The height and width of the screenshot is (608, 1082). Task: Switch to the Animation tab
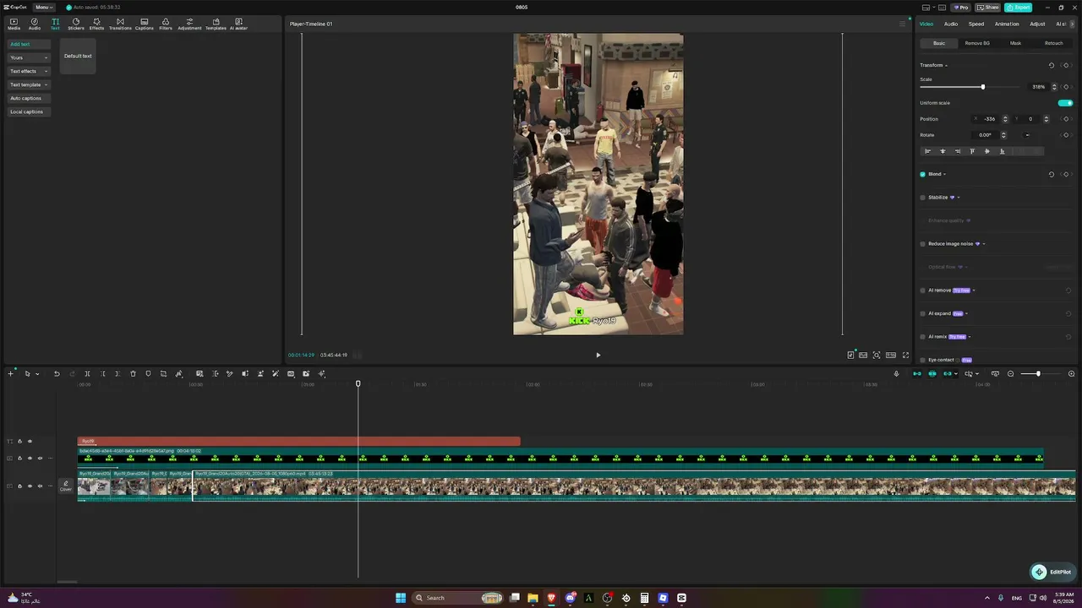pos(1007,24)
